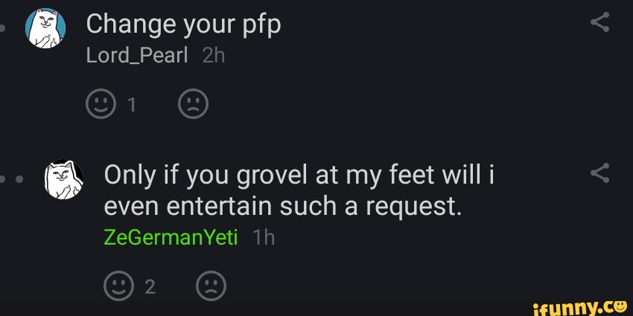Tap the "even entertain such a request." line
Image resolution: width=633 pixels, height=316 pixels.
pyautogui.click(x=284, y=207)
